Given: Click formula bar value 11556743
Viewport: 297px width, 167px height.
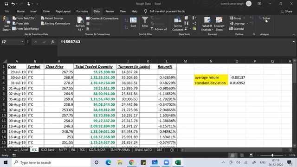Looking at the screenshot, I should tap(70, 42).
